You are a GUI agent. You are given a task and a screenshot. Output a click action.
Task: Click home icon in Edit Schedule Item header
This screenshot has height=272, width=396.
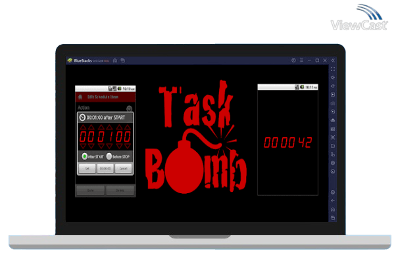(80, 97)
